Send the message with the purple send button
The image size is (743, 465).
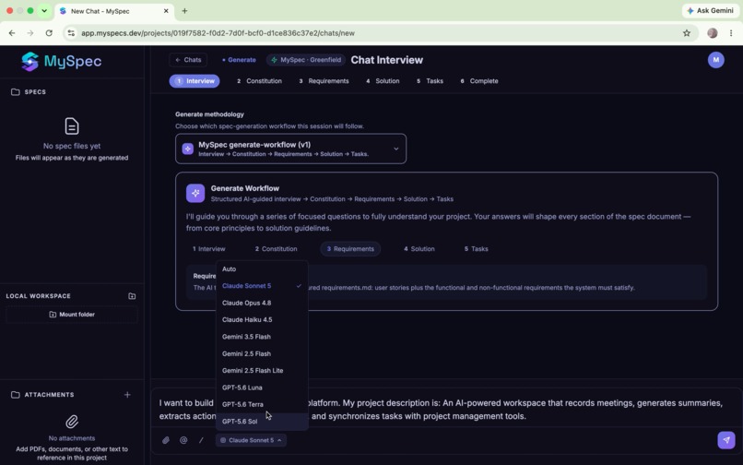(x=725, y=440)
